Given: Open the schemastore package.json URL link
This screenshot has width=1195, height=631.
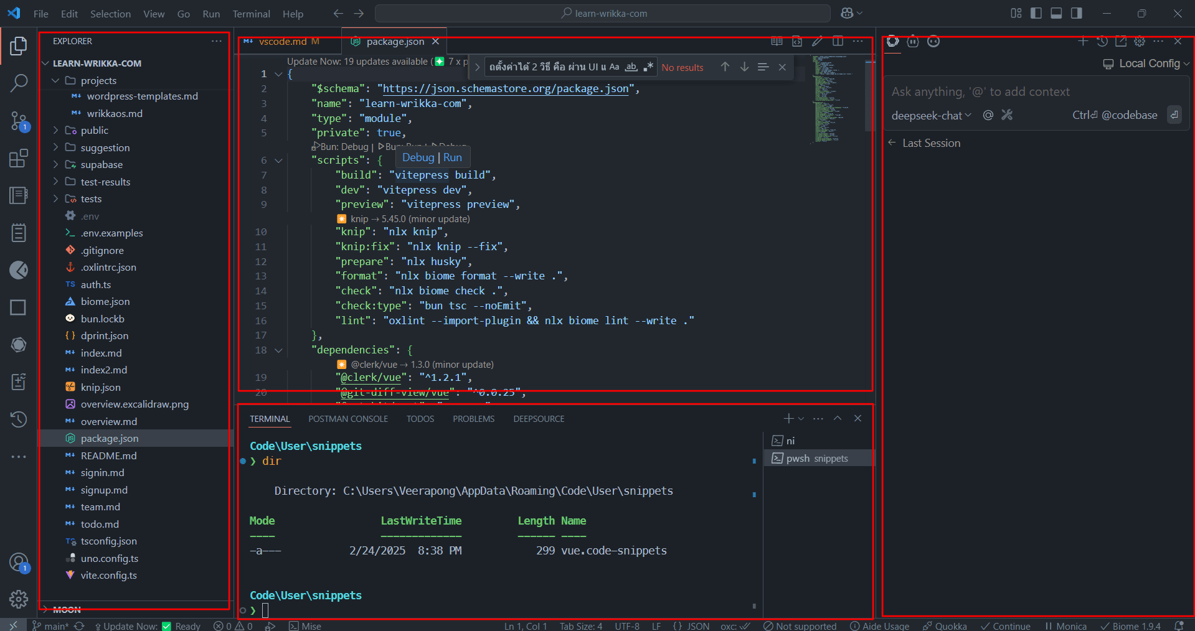Looking at the screenshot, I should (x=506, y=88).
